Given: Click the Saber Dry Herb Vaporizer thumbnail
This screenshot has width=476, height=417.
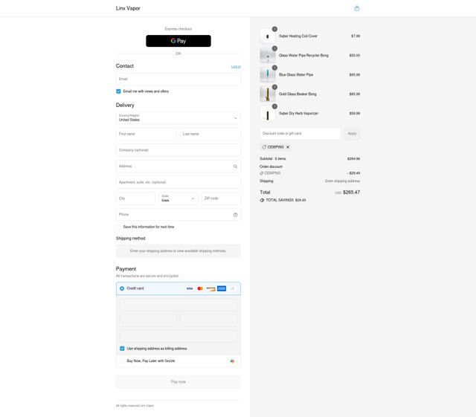Looking at the screenshot, I should click(268, 114).
